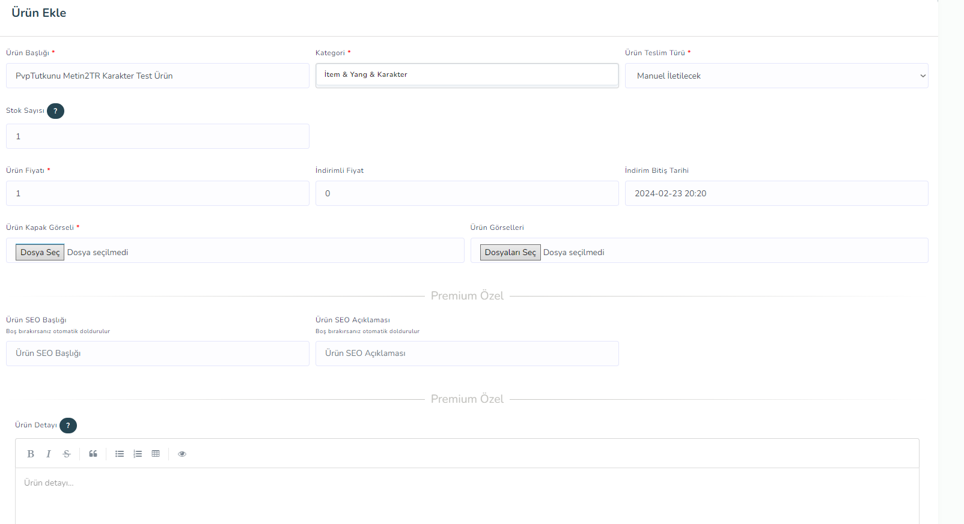Image resolution: width=964 pixels, height=524 pixels.
Task: Insert a bulleted list in editor
Action: (120, 454)
